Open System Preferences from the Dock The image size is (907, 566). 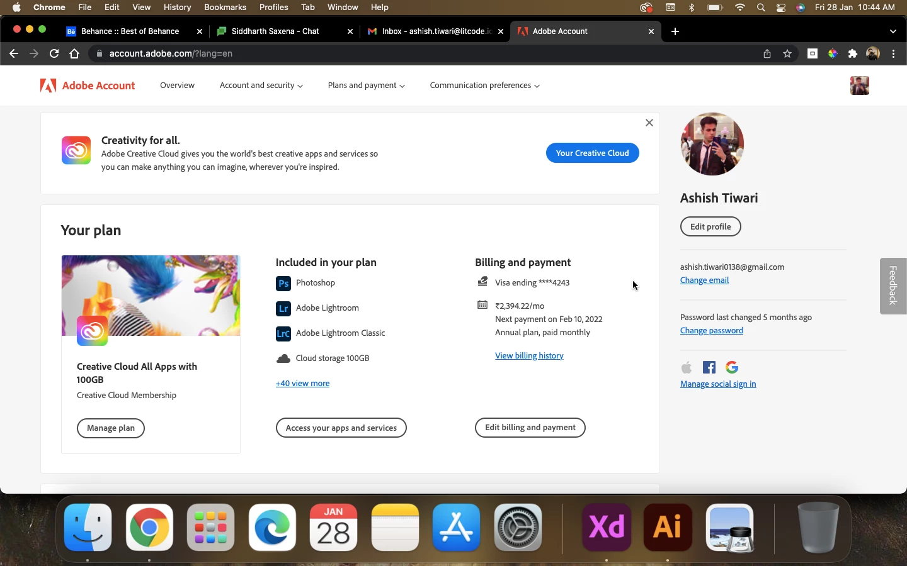pos(518,527)
